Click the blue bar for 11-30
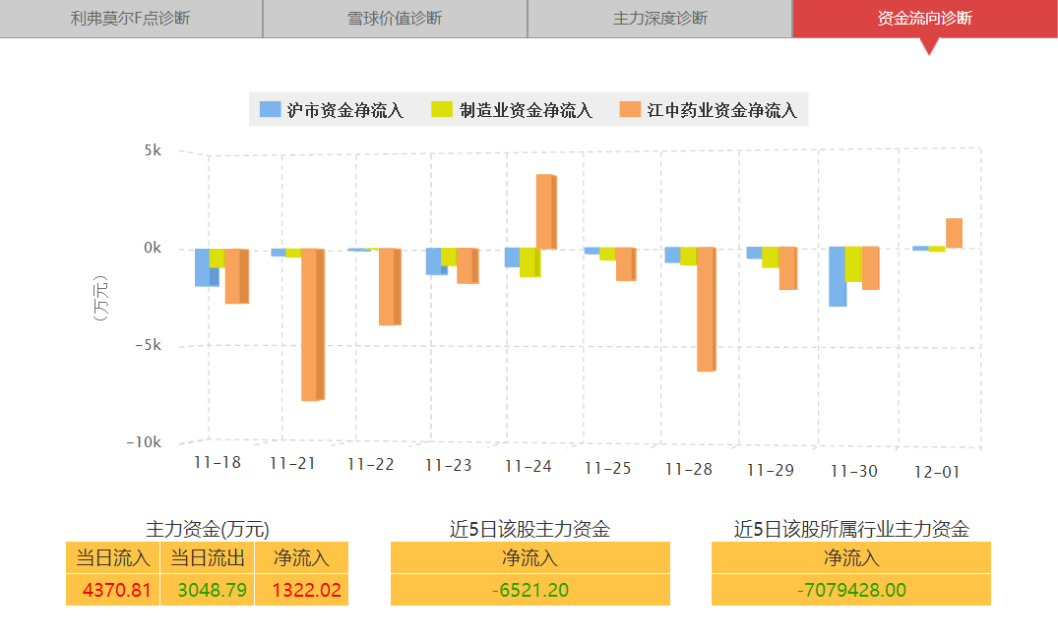The width and height of the screenshot is (1058, 637). point(838,276)
